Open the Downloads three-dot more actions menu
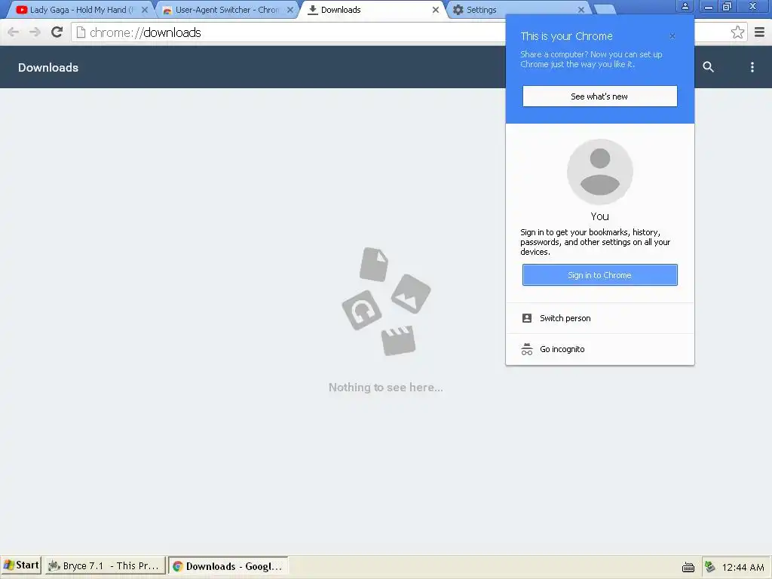This screenshot has height=579, width=772. click(752, 67)
